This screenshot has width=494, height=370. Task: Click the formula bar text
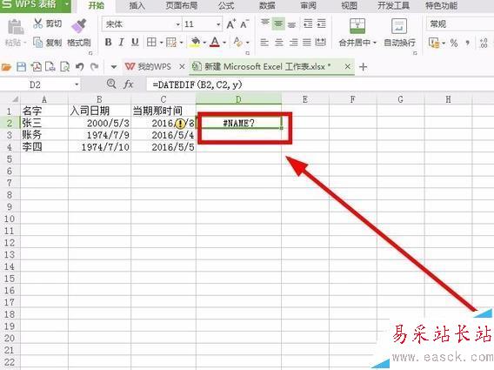[x=197, y=84]
